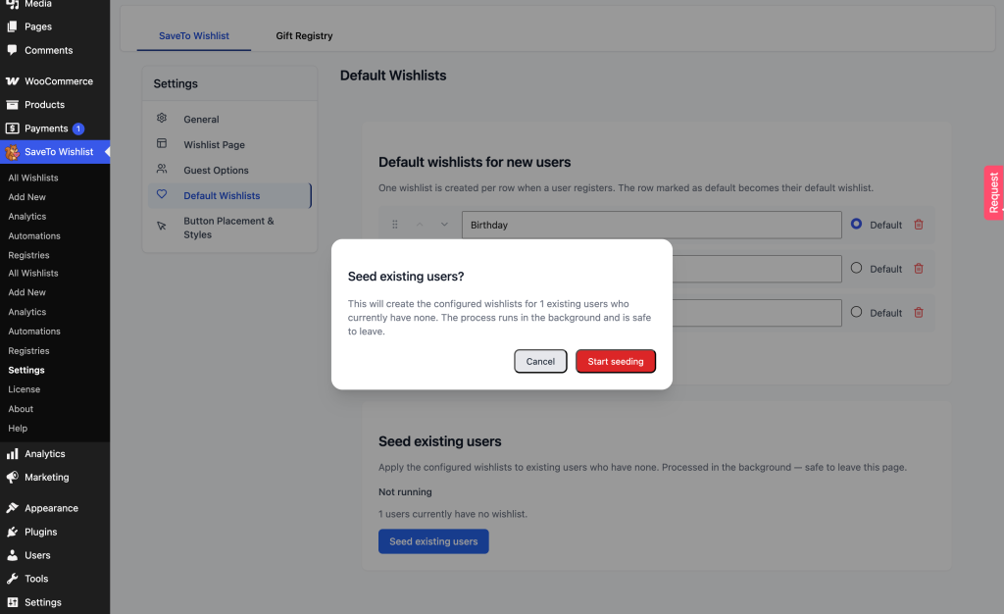This screenshot has height=614, width=1004.
Task: Click the drag handle on Birthday row
Action: (x=395, y=225)
